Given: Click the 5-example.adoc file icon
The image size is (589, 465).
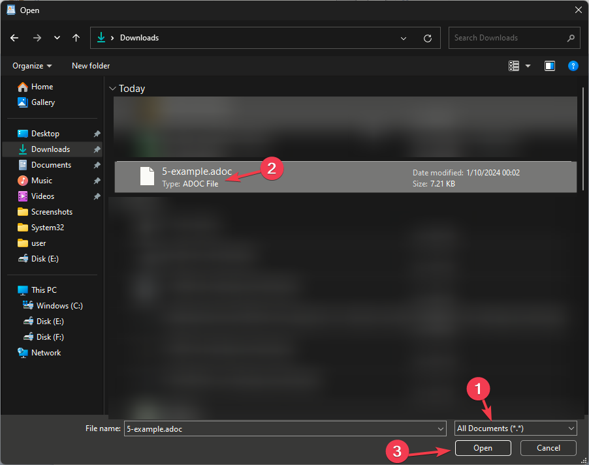Looking at the screenshot, I should point(147,176).
